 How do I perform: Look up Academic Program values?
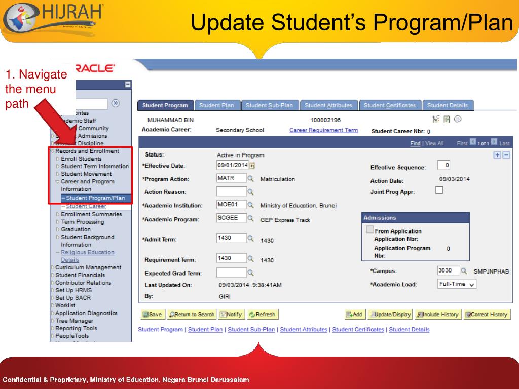click(x=250, y=218)
